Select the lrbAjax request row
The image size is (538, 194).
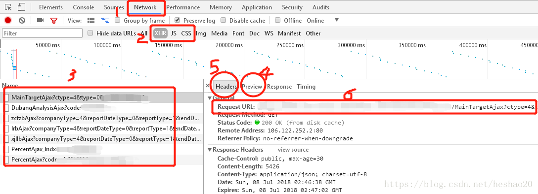(101, 129)
